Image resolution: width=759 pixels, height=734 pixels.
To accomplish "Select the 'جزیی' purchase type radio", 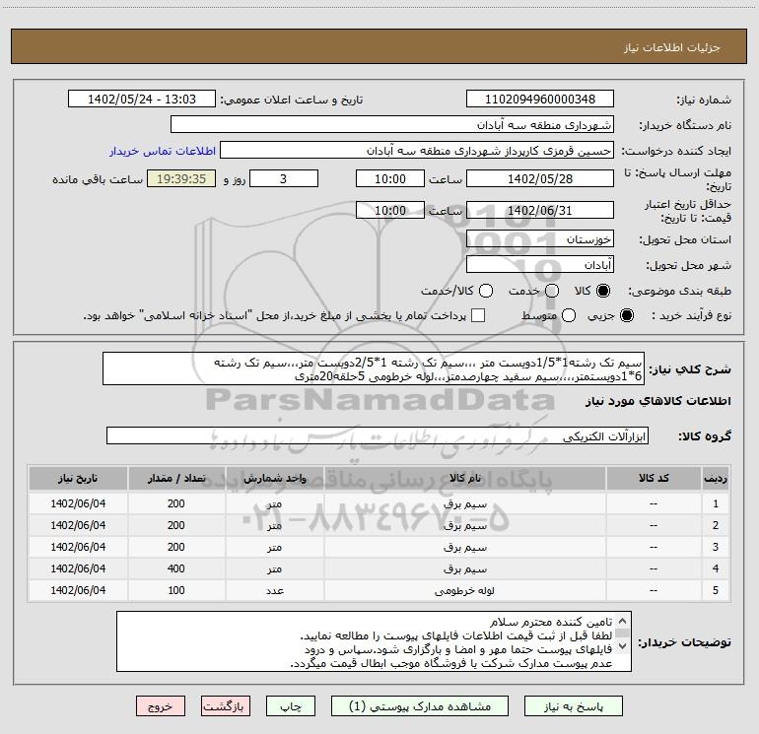I will pos(627,315).
